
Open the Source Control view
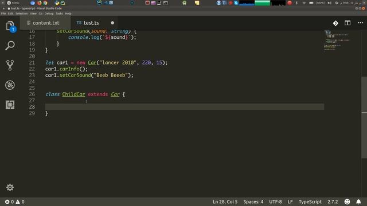coord(10,65)
